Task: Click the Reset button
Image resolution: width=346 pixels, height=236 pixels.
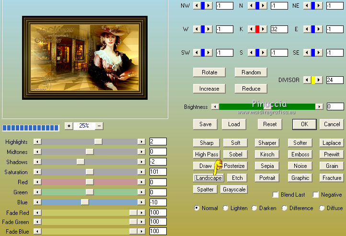Action: point(270,124)
